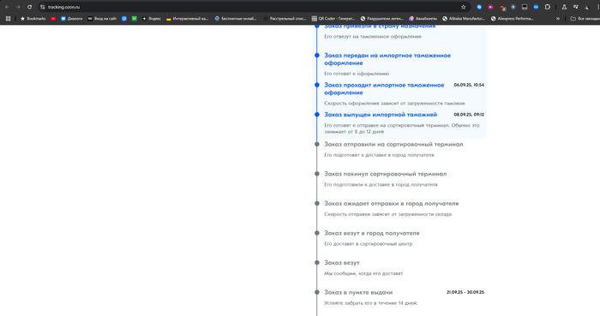
Task: Click the bright blue round extension icon
Action: click(536, 7)
